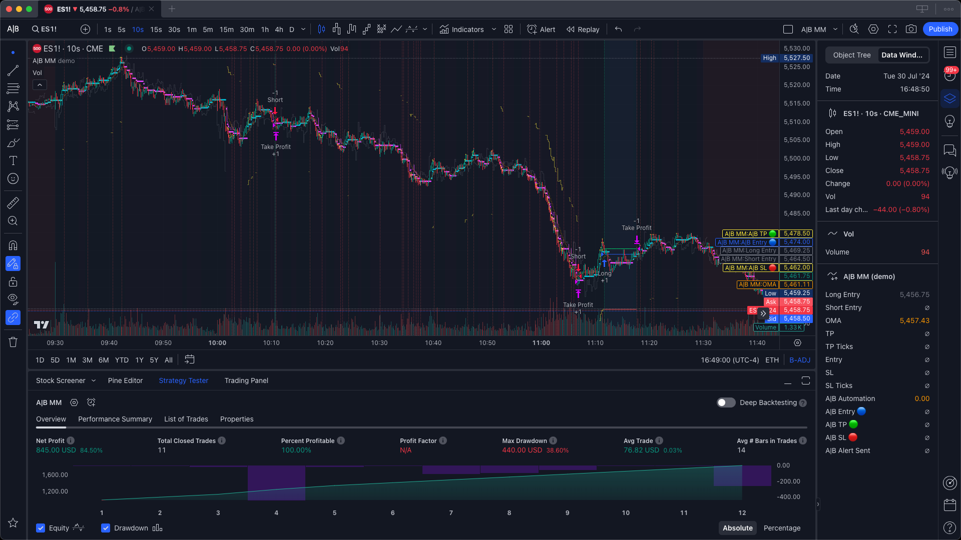Go to date using calendar icon
This screenshot has width=961, height=540.
(x=189, y=359)
